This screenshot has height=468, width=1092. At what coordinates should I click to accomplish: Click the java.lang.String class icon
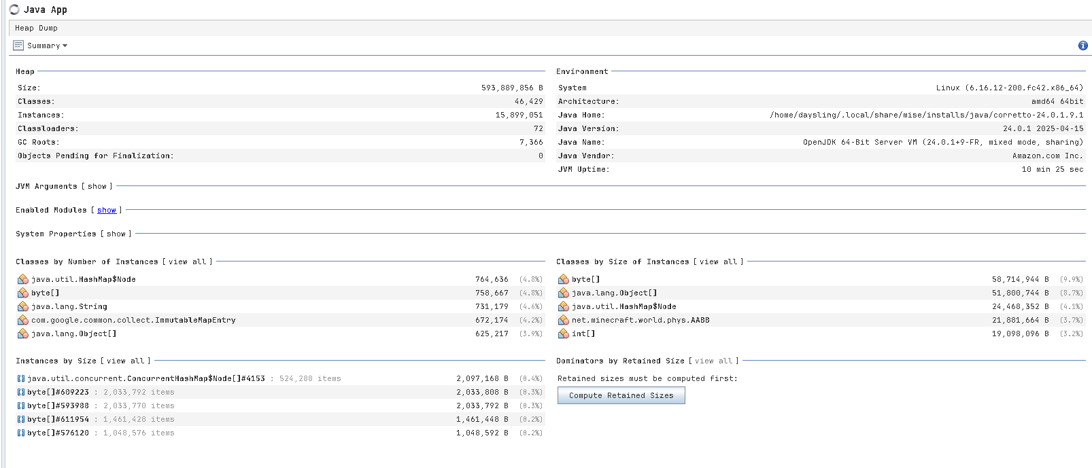(x=22, y=306)
